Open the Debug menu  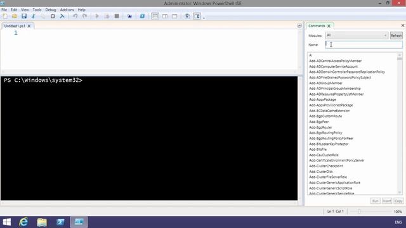(51, 10)
